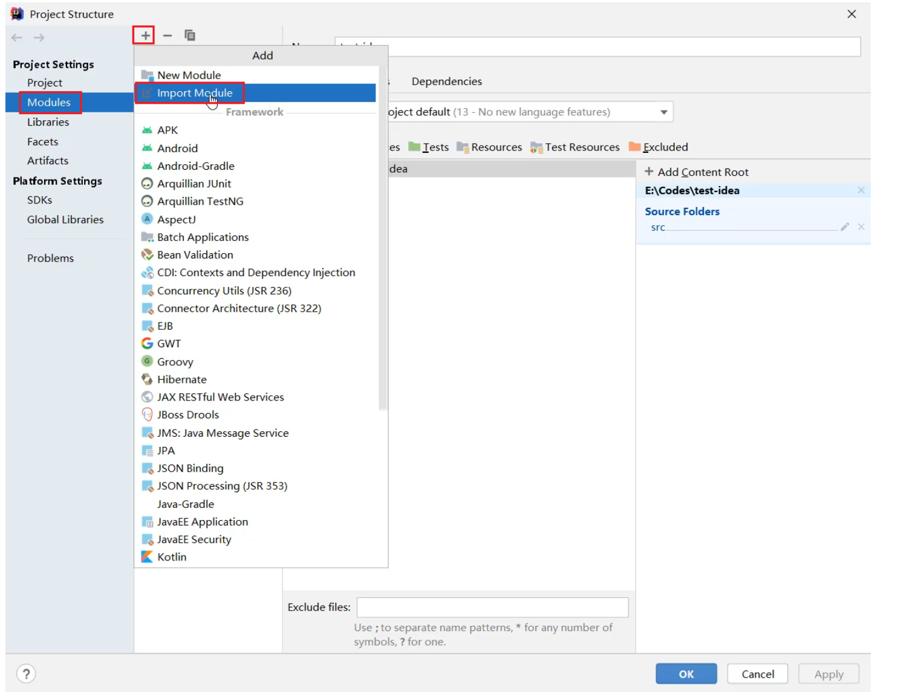Viewport: 924px width, 700px height.
Task: Mark as Resources folder icon
Action: click(463, 147)
